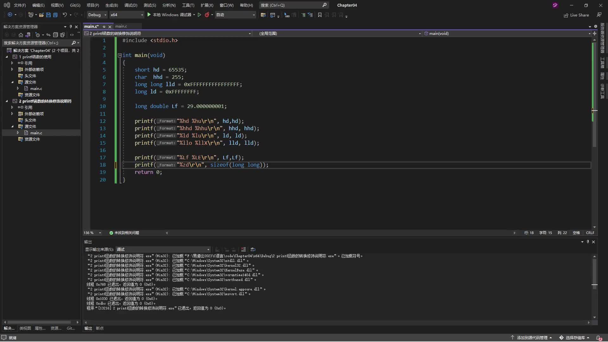Click notifications bell icon in status bar
This screenshot has height=342, width=608.
598,338
